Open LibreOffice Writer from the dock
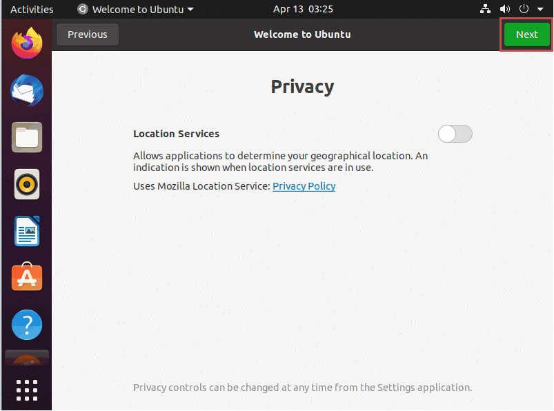Image resolution: width=554 pixels, height=411 pixels. tap(27, 231)
